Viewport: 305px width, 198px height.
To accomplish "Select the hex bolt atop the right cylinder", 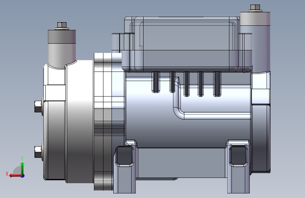I will [255, 8].
